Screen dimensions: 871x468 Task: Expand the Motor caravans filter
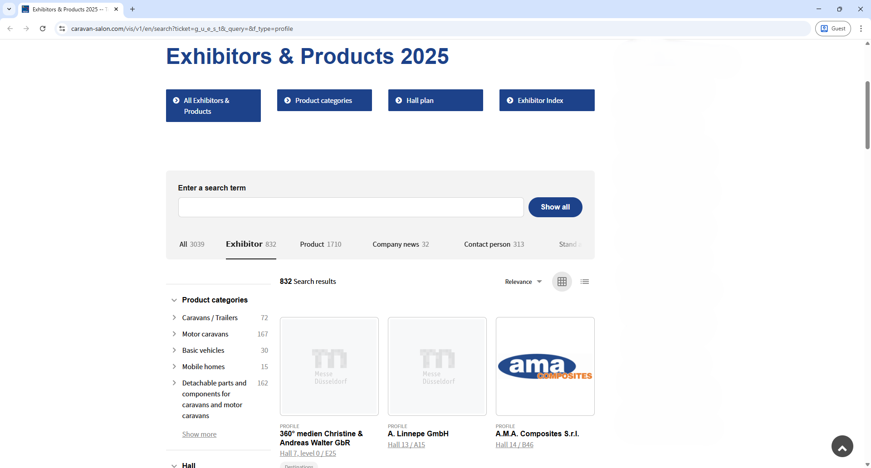174,334
